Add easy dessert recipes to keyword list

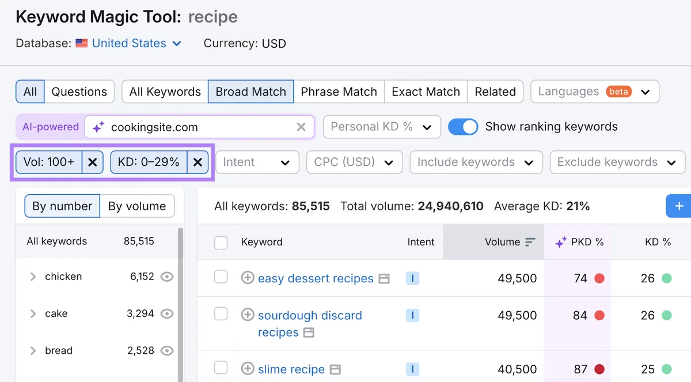(248, 278)
